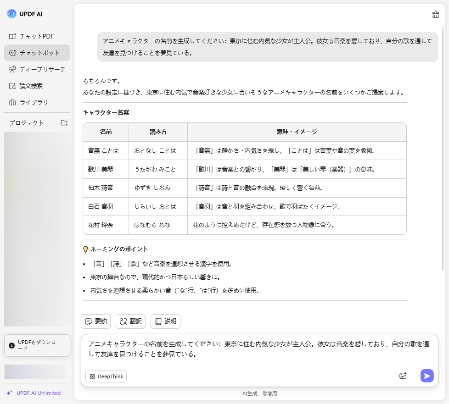Screen dimensions: 449x404
Task: Click the new project folder icon
Action: (x=64, y=123)
